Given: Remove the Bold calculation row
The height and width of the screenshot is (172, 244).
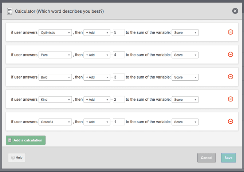Looking at the screenshot, I should click(230, 77).
